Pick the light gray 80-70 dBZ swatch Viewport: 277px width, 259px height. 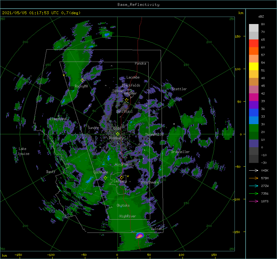coord(254,28)
